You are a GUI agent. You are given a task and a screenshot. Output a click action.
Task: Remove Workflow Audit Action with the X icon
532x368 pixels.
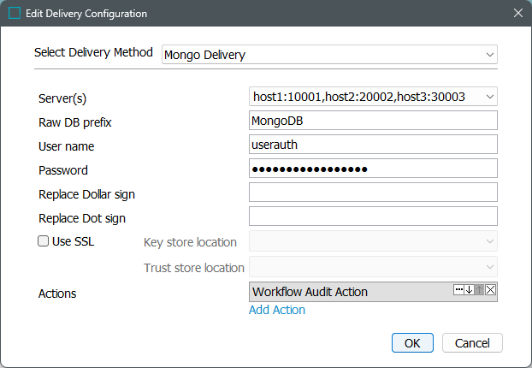pos(490,290)
